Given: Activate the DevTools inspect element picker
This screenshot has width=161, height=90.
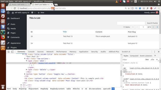Looking at the screenshot, I should click(x=9, y=52).
